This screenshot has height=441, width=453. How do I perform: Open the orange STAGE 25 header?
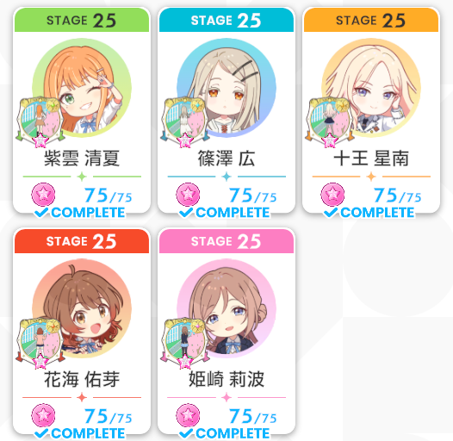click(x=371, y=20)
